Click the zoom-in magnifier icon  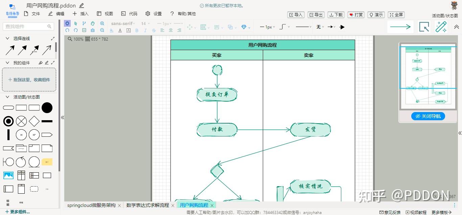tap(102, 23)
